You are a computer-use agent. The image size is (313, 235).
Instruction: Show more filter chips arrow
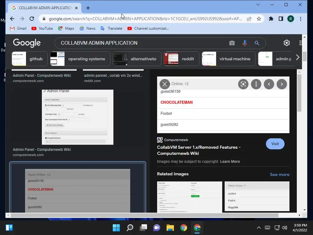click(x=298, y=58)
